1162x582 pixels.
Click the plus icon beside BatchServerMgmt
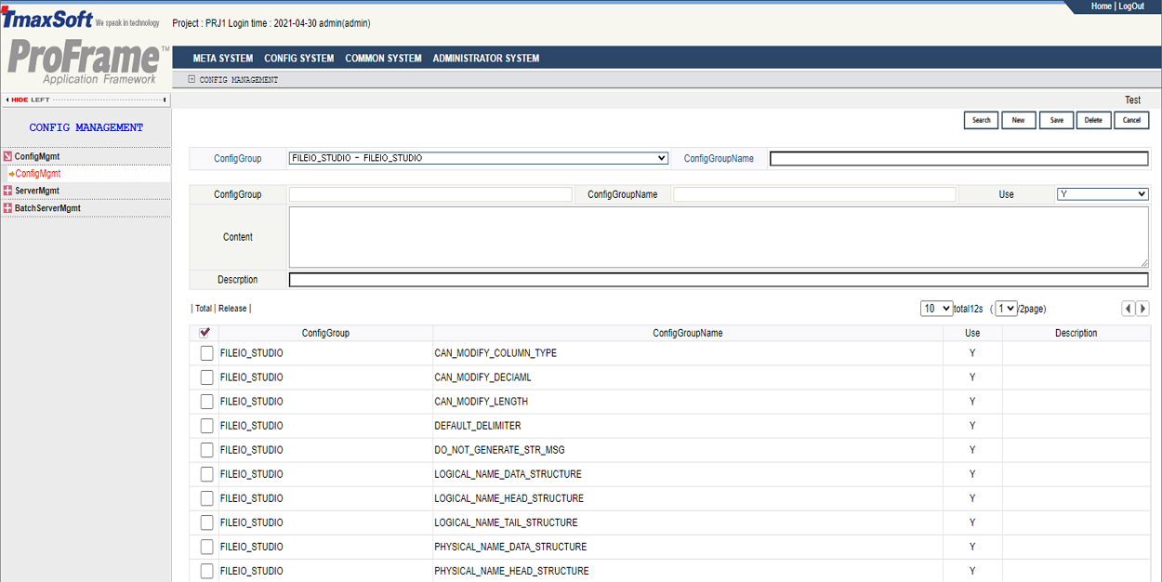click(x=7, y=208)
